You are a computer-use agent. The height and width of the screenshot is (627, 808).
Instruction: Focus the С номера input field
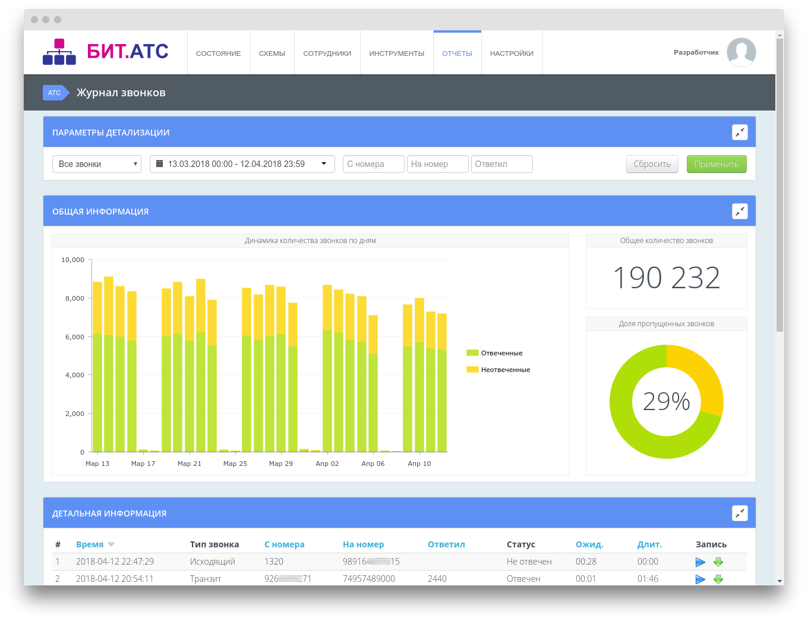click(373, 164)
